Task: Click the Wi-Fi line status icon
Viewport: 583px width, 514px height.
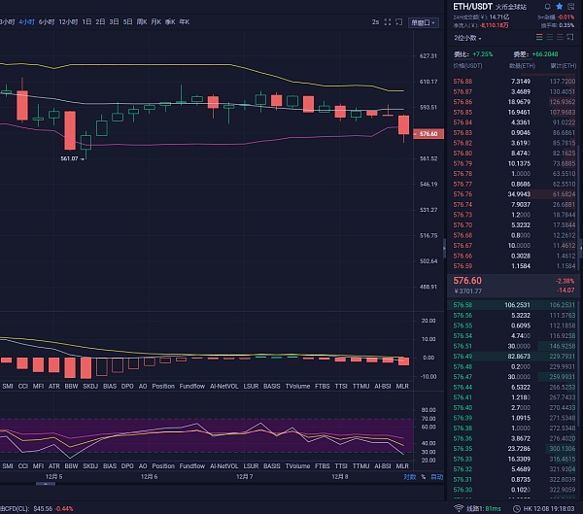Action: coord(459,508)
